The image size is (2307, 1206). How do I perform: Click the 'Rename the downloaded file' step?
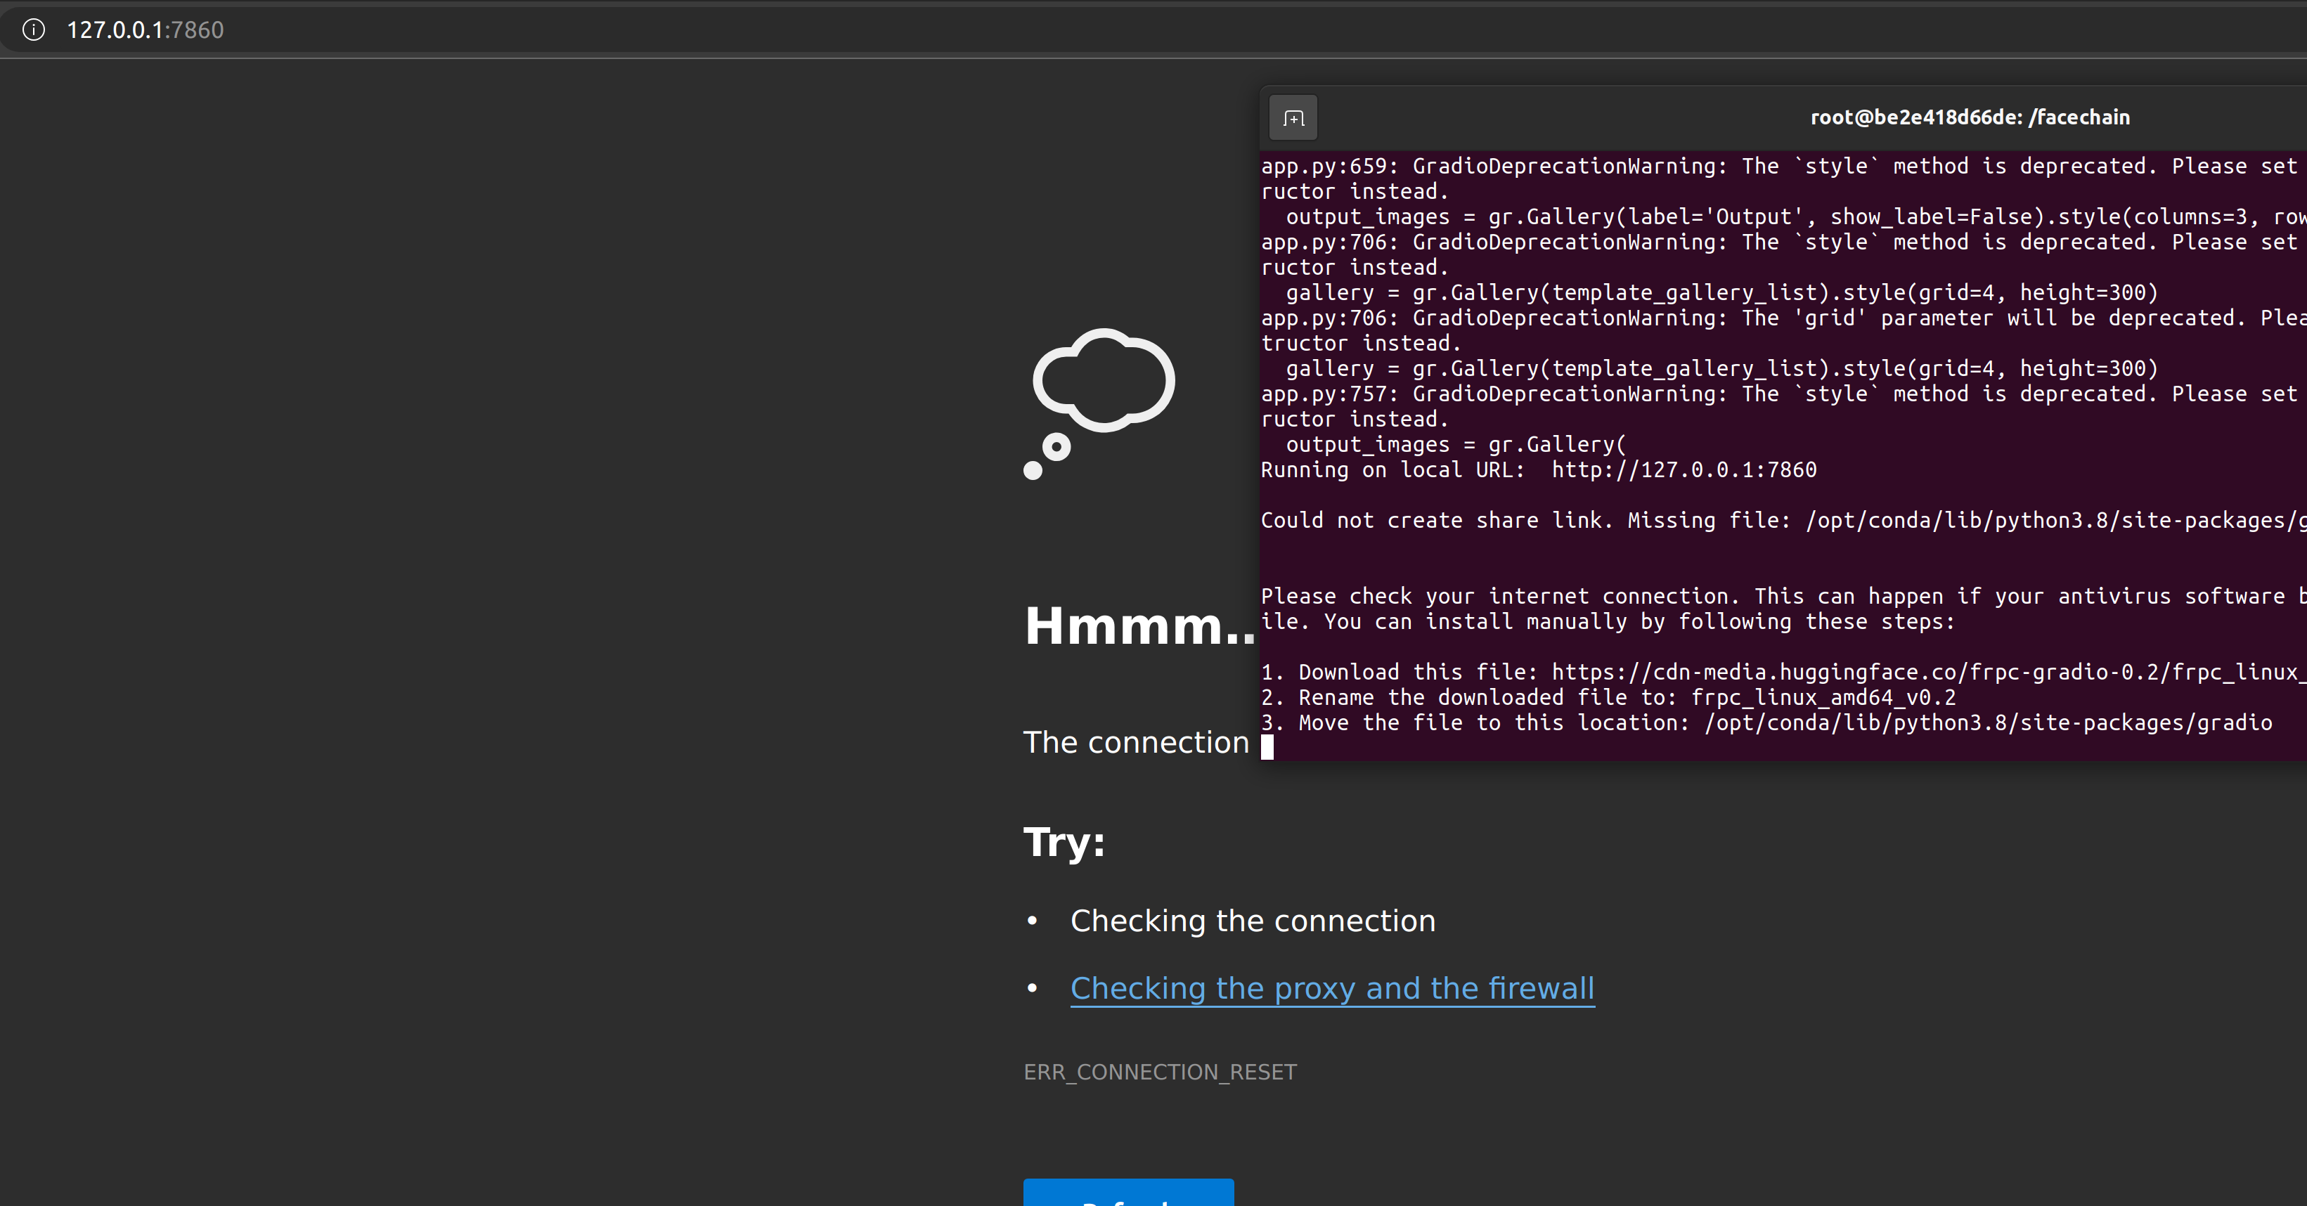(x=1608, y=697)
